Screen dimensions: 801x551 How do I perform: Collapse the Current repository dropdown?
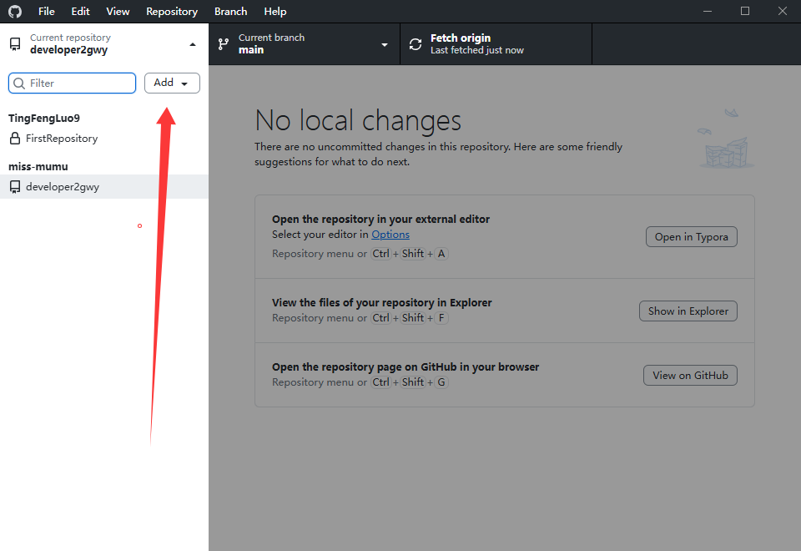tap(193, 44)
